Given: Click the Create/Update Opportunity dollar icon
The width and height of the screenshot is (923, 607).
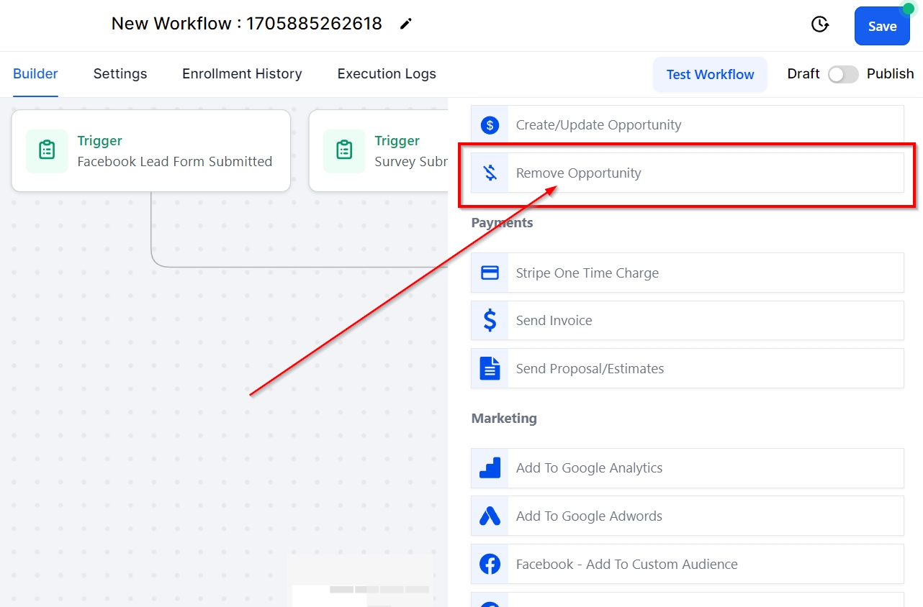Looking at the screenshot, I should click(x=490, y=125).
